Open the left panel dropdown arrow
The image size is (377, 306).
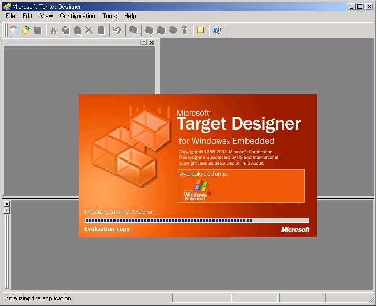[144, 43]
